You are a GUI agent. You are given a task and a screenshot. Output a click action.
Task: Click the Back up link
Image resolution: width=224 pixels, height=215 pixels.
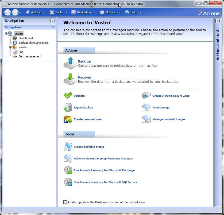tap(84, 61)
